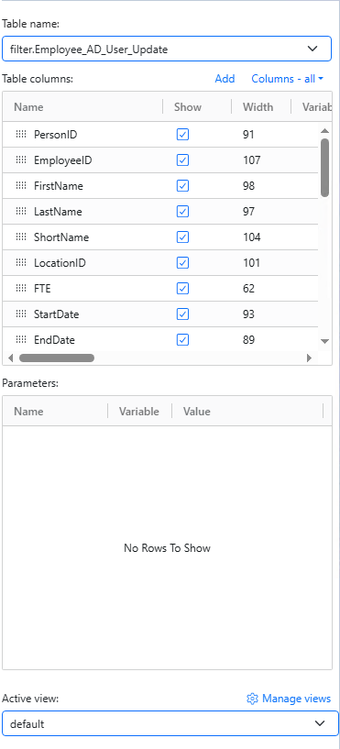Click vertical scrollbar down arrow in columns list
The height and width of the screenshot is (749, 340).
click(324, 341)
